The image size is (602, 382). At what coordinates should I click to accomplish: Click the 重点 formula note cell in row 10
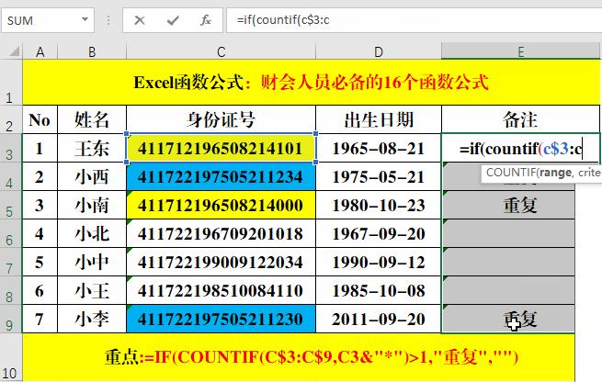point(299,357)
